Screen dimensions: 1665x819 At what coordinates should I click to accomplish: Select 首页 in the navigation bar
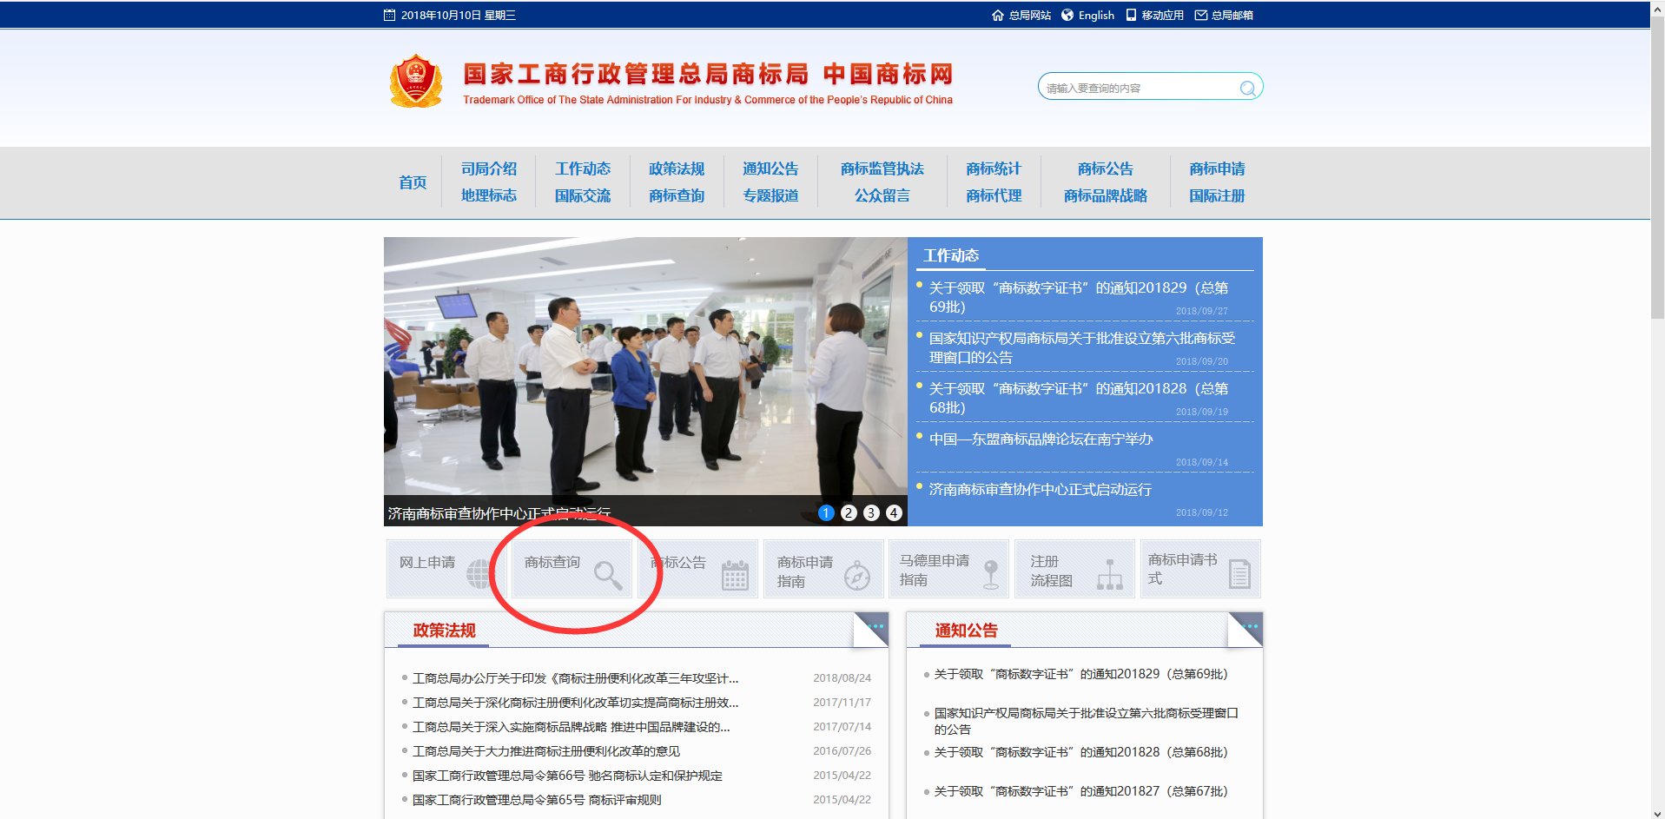tap(412, 182)
